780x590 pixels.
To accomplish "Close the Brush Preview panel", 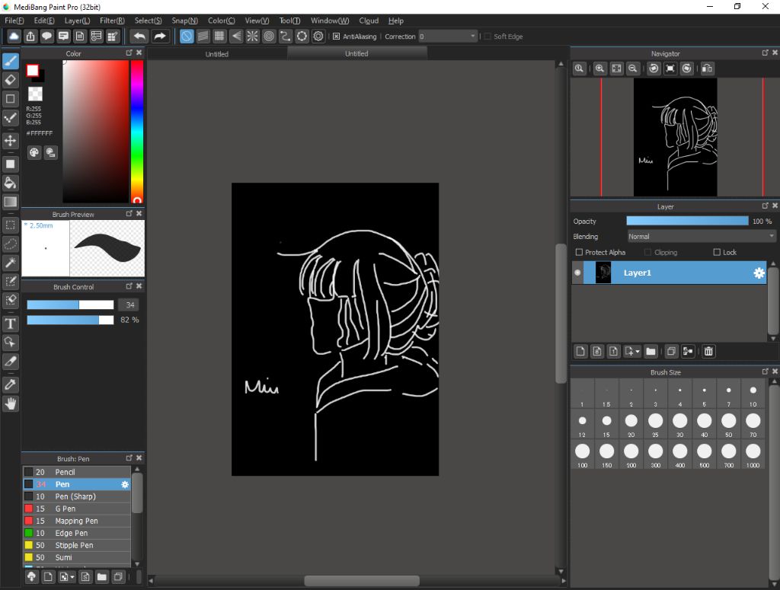I will (x=139, y=214).
